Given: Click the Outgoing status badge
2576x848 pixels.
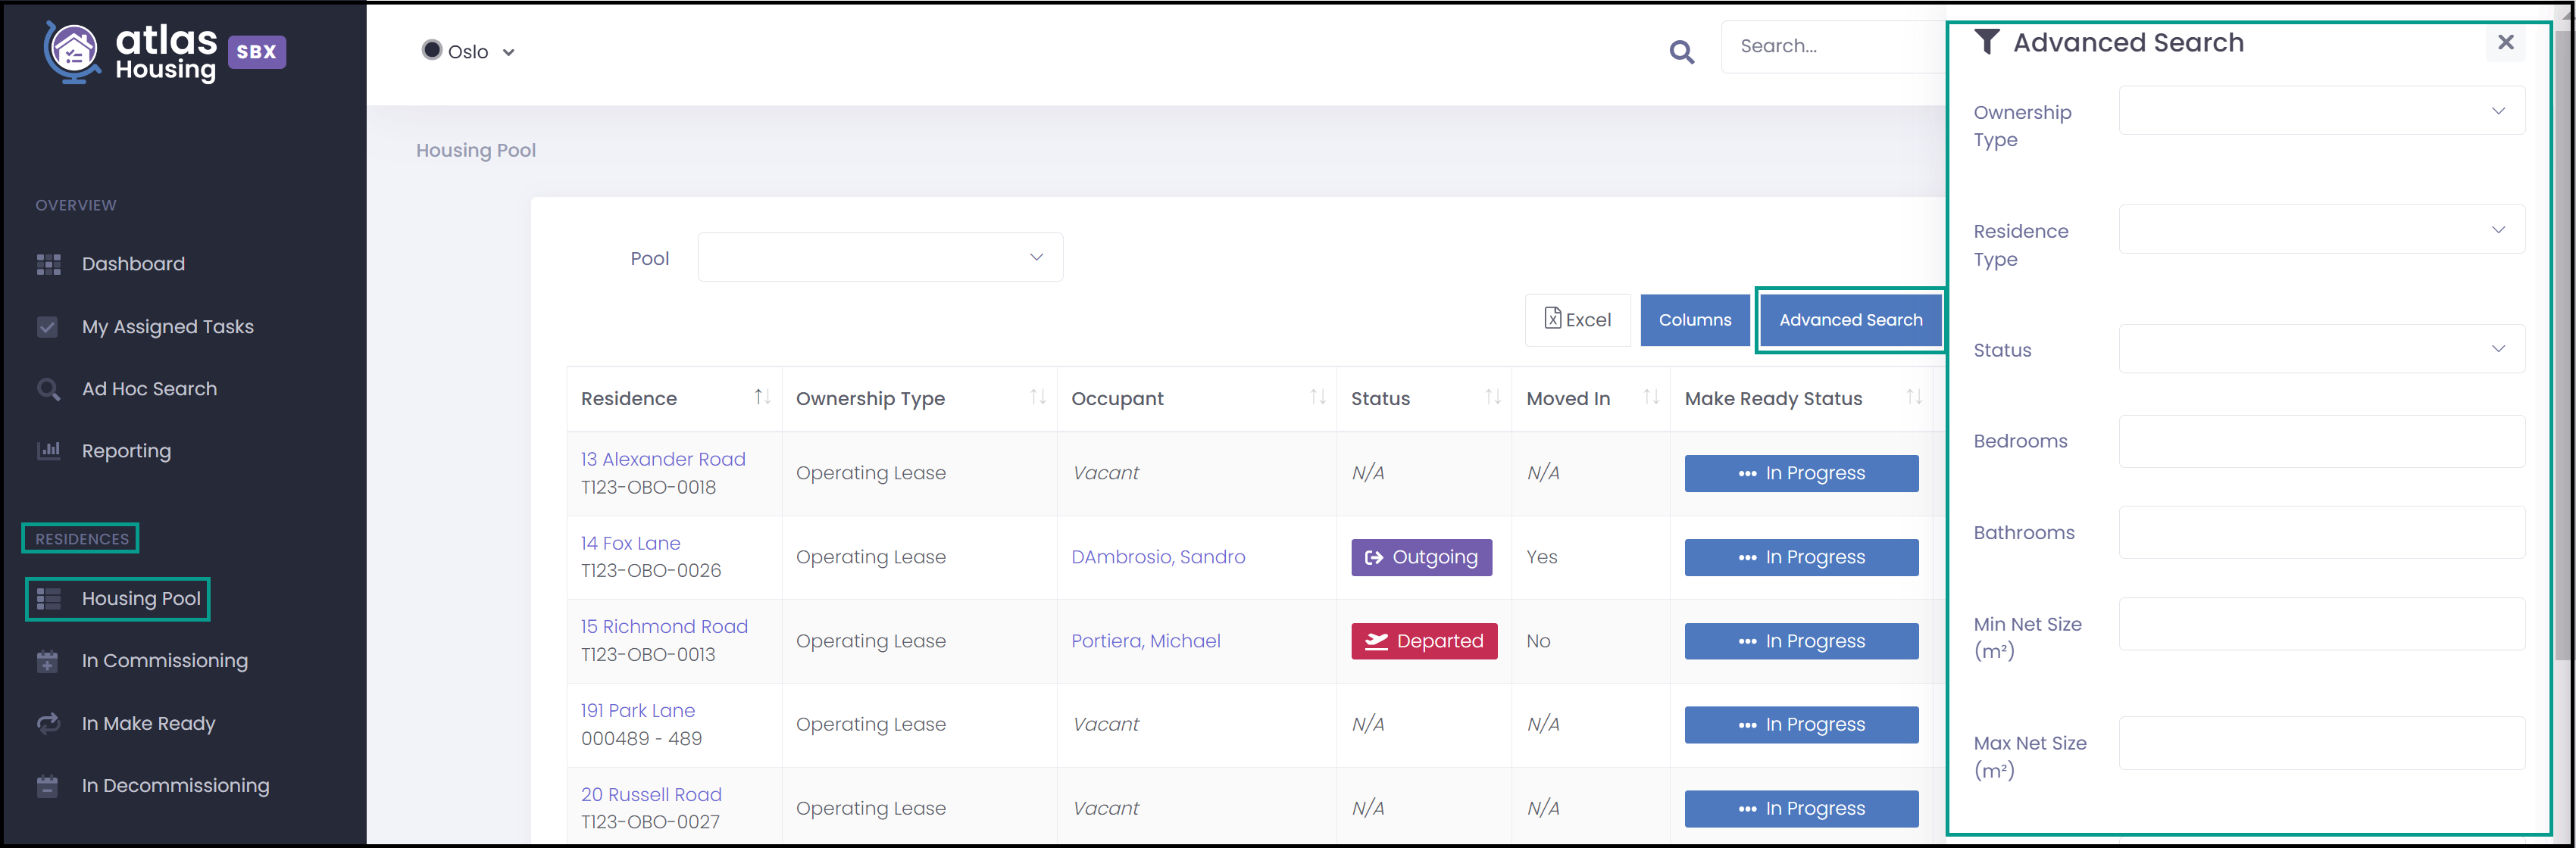Looking at the screenshot, I should (x=1421, y=557).
